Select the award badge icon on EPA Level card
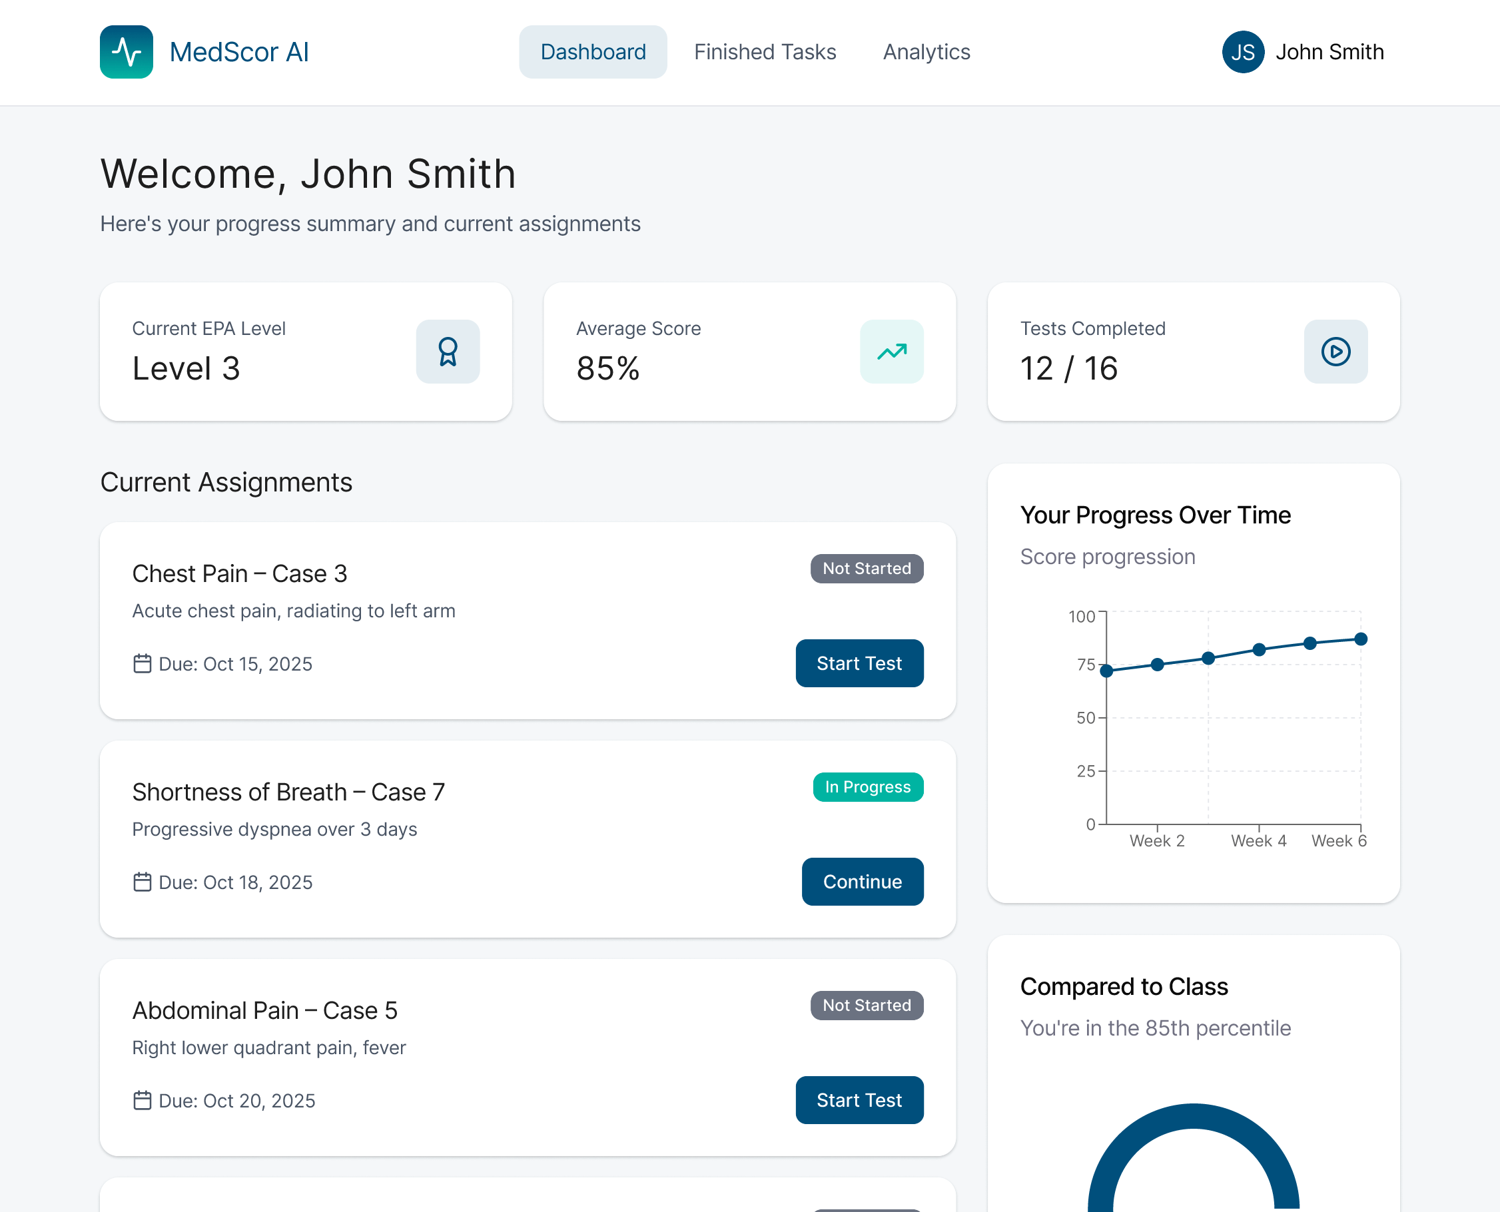This screenshot has height=1212, width=1500. pos(448,352)
